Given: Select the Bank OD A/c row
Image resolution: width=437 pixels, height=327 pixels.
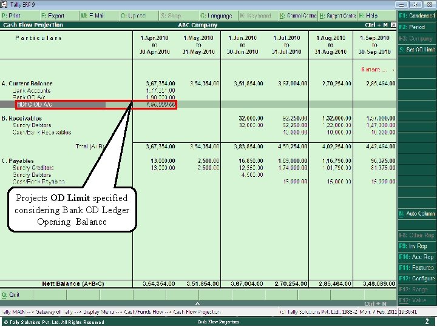Looking at the screenshot, I should click(x=29, y=97).
